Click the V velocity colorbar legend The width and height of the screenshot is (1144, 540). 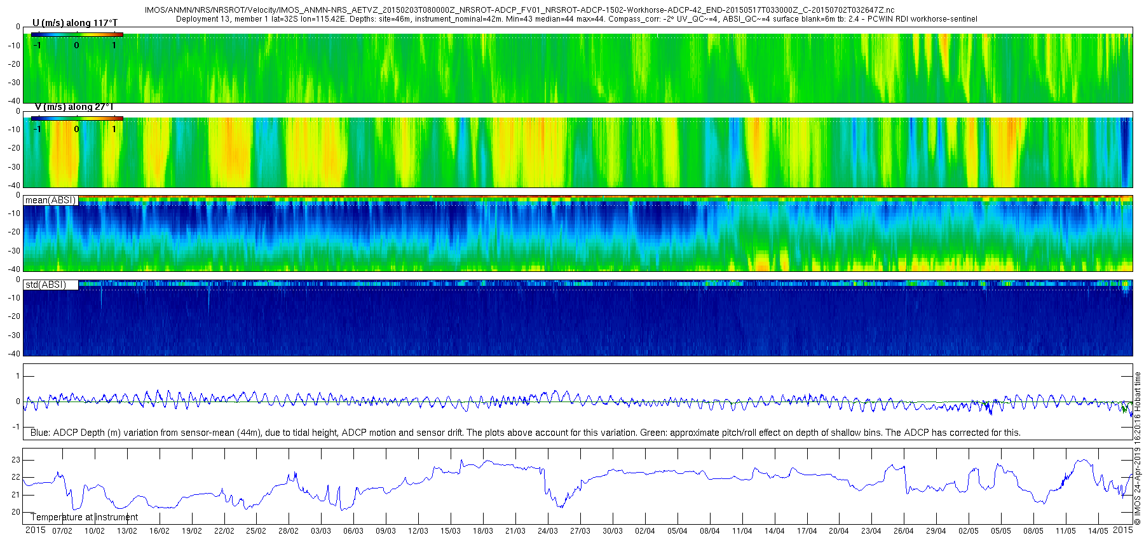coord(77,118)
